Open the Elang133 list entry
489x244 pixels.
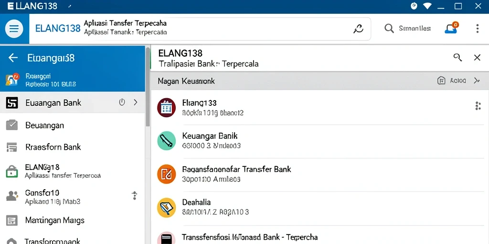click(x=320, y=107)
